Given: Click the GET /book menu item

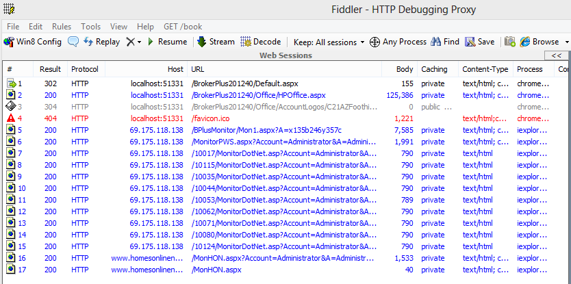Looking at the screenshot, I should click(181, 26).
